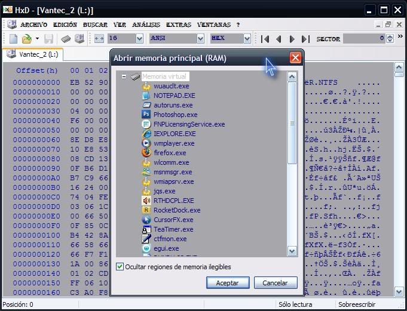Open the Buscar menu

pos(95,25)
